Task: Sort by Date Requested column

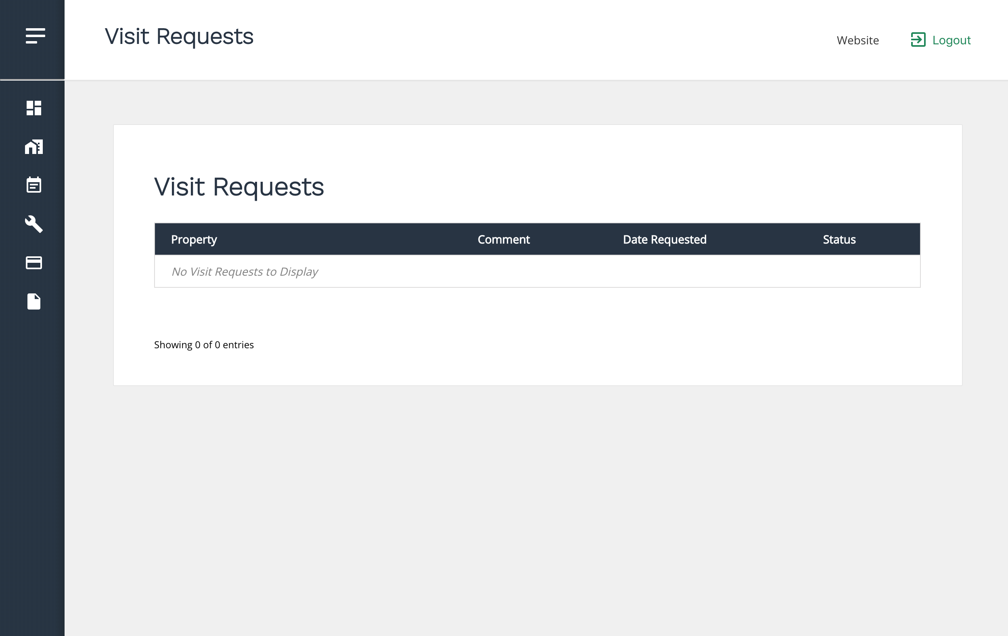Action: [664, 239]
